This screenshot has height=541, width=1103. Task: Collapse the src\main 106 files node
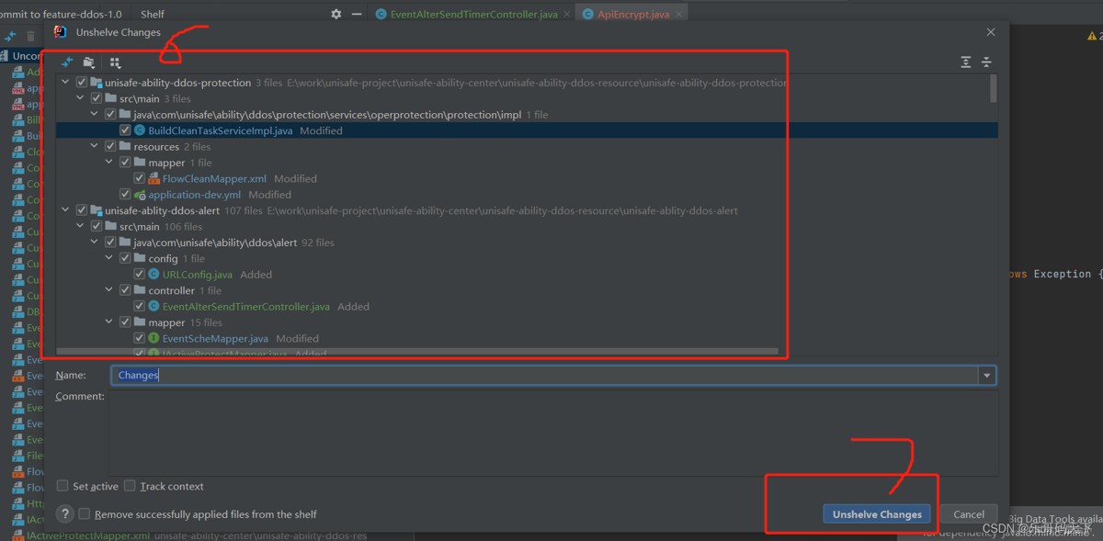(x=81, y=227)
